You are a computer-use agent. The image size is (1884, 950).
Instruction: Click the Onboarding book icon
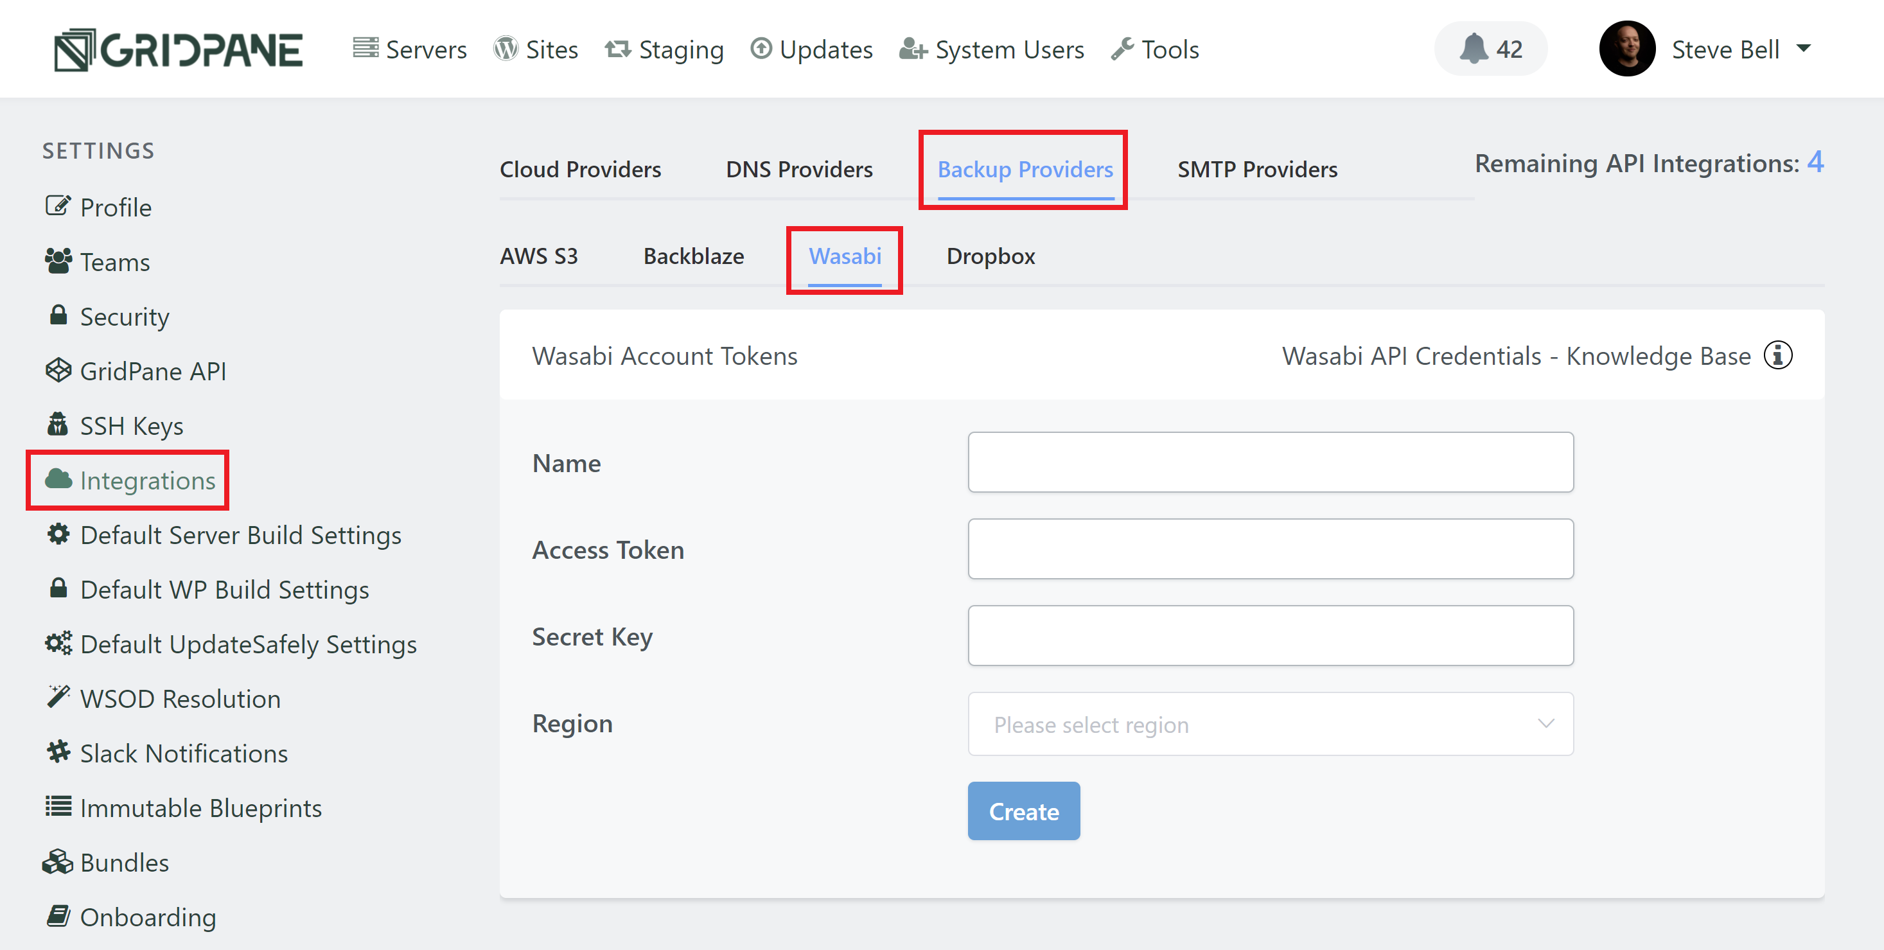pos(58,915)
